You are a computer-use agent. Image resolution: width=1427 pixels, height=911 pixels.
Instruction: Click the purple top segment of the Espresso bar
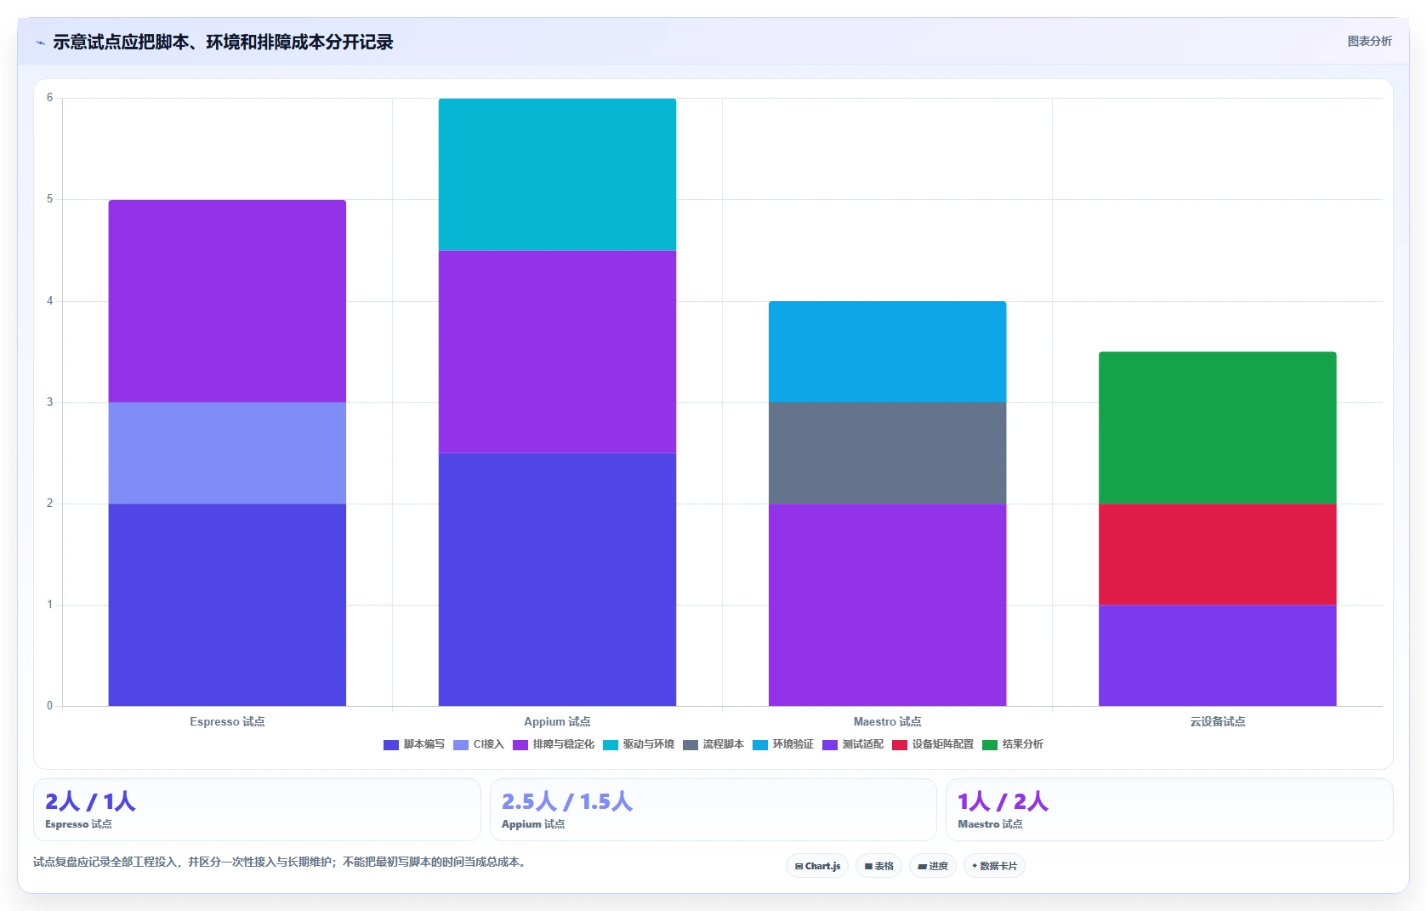pyautogui.click(x=227, y=301)
